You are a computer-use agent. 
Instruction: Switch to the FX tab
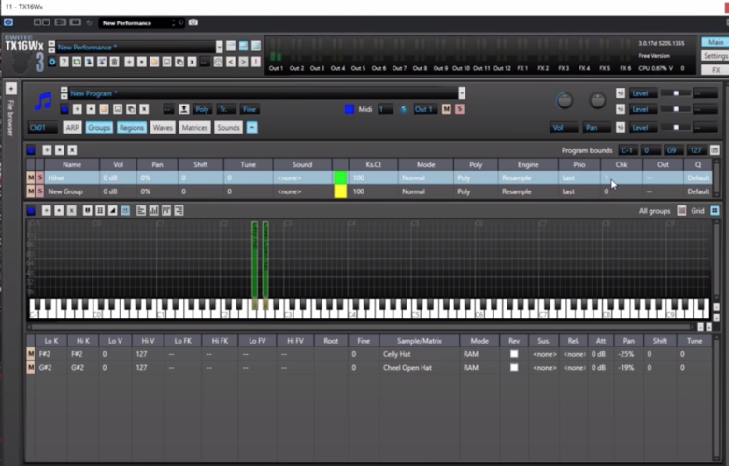[715, 70]
